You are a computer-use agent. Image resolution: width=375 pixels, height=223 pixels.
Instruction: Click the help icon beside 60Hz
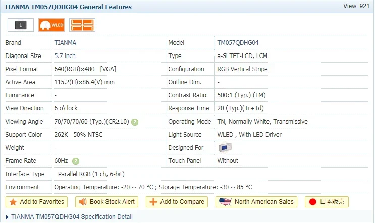point(76,161)
